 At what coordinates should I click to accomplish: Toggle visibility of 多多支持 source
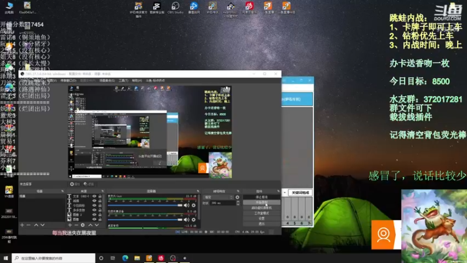[x=95, y=210]
